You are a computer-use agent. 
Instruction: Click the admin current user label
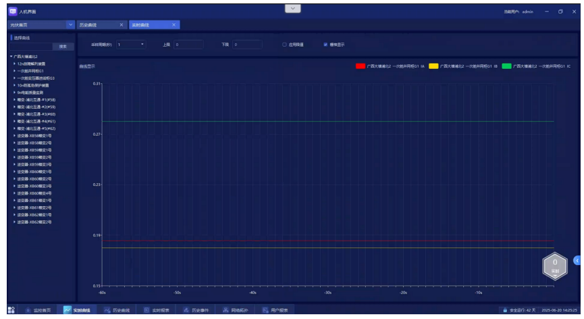[527, 12]
